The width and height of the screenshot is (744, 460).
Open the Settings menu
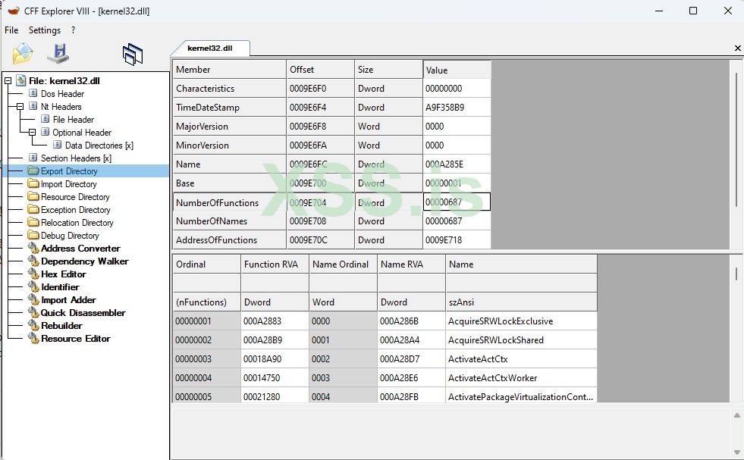pyautogui.click(x=45, y=30)
